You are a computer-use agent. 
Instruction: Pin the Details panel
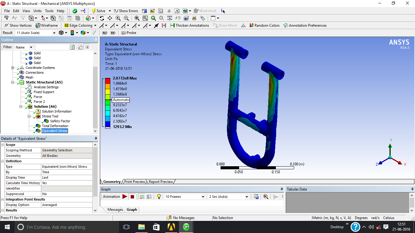click(96, 139)
